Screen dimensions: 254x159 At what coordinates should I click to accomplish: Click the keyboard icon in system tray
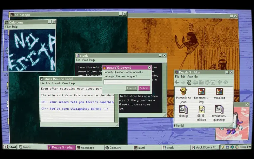227,147
